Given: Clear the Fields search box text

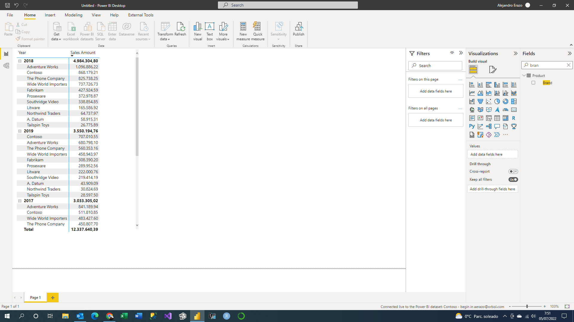Looking at the screenshot, I should 569,65.
